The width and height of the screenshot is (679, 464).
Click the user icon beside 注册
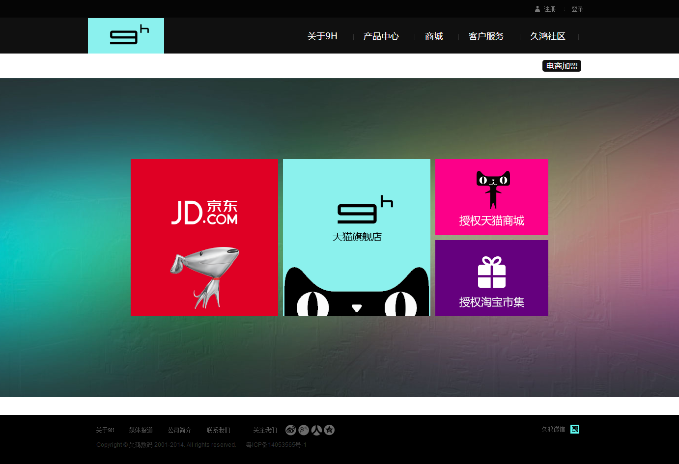tap(538, 9)
